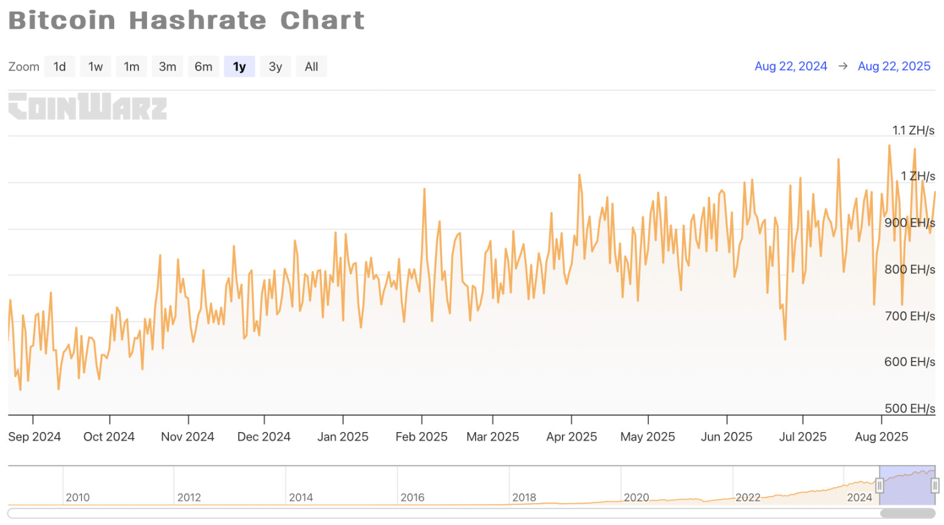
Task: Zoom the chart to 3y
Action: (275, 67)
